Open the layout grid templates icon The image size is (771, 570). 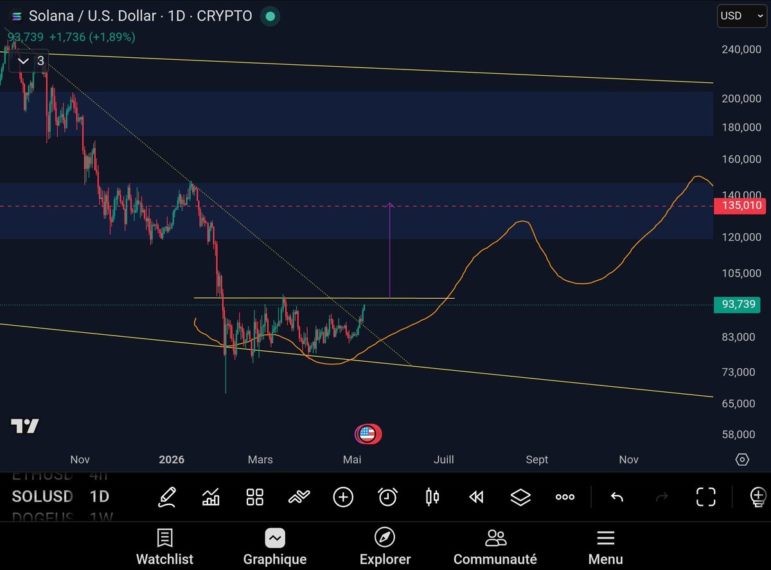coord(255,497)
